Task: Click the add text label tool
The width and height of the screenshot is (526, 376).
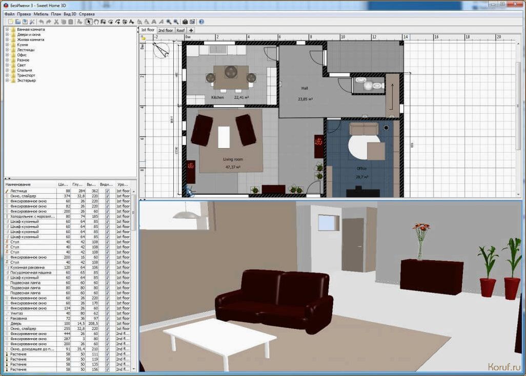Action: [x=132, y=22]
